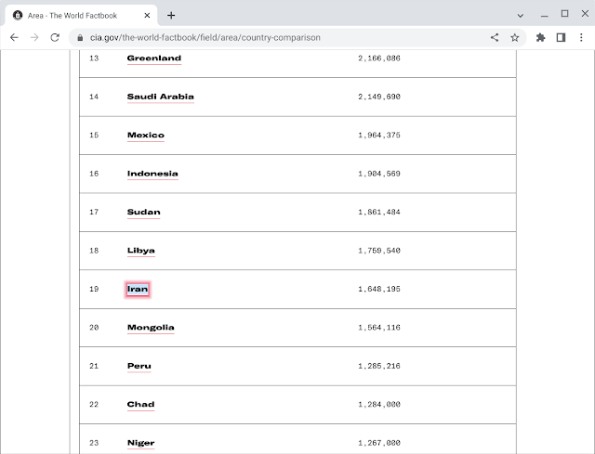Click the browser back arrow
The width and height of the screenshot is (595, 454).
coord(13,37)
